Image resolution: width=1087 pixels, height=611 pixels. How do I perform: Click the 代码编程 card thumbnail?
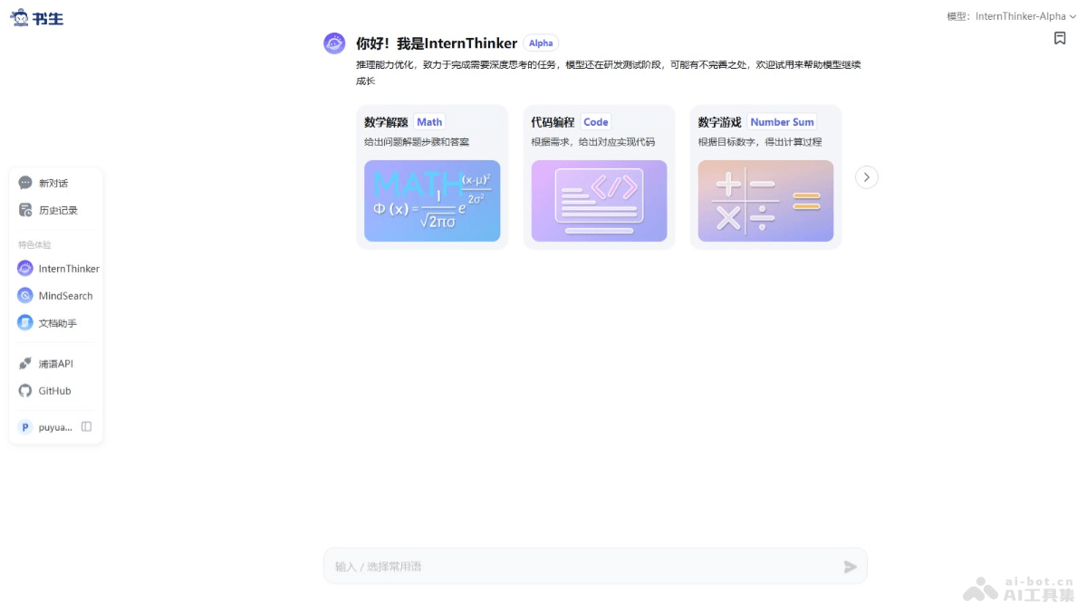coord(599,201)
